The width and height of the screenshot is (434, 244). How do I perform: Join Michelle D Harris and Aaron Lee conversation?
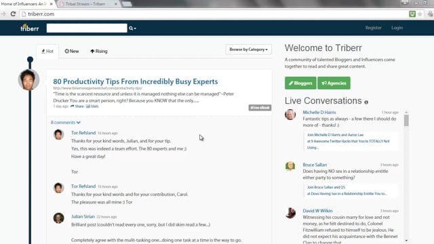pyautogui.click(x=335, y=135)
